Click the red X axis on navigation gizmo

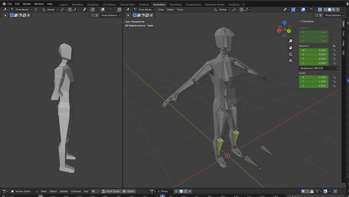click(x=279, y=31)
